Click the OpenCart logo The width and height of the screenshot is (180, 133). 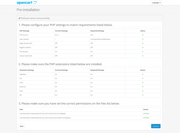[27, 3]
